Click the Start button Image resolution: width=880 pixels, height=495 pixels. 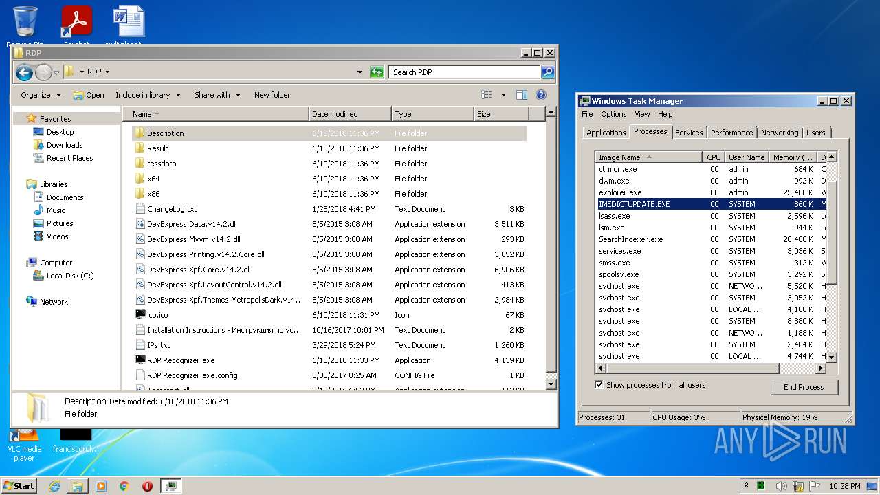tap(19, 486)
